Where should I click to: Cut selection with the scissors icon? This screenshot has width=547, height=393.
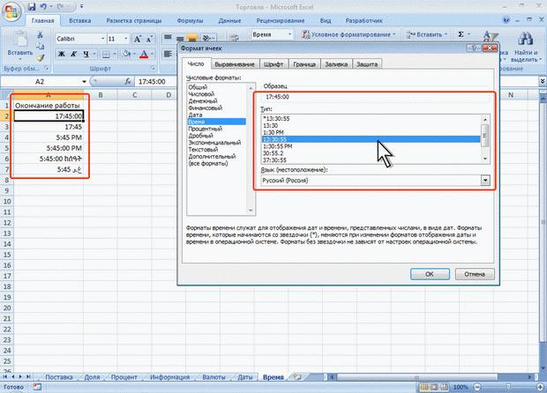(x=40, y=35)
